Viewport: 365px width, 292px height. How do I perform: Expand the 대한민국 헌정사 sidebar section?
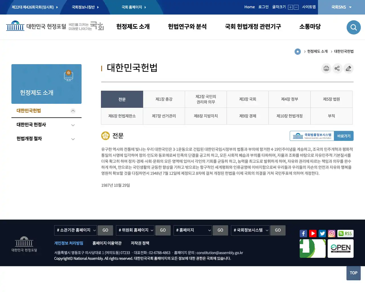[73, 125]
